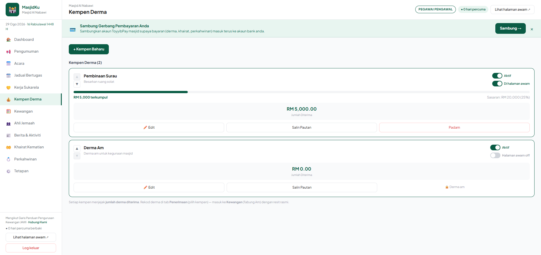Click the Khairat Kematian hands icon

point(8,147)
